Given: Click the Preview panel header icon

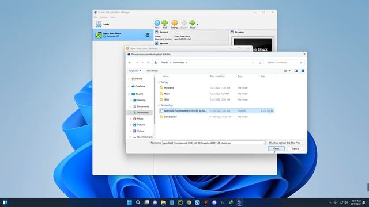Looking at the screenshot, I should [x=232, y=32].
